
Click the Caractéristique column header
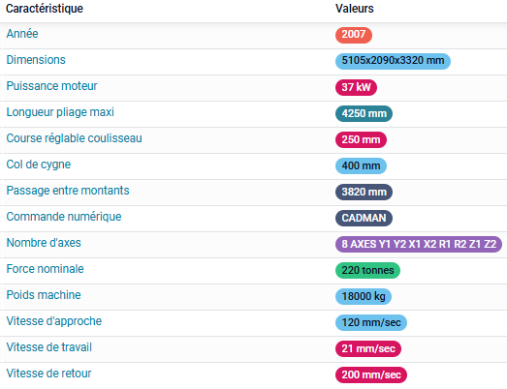[x=45, y=9]
